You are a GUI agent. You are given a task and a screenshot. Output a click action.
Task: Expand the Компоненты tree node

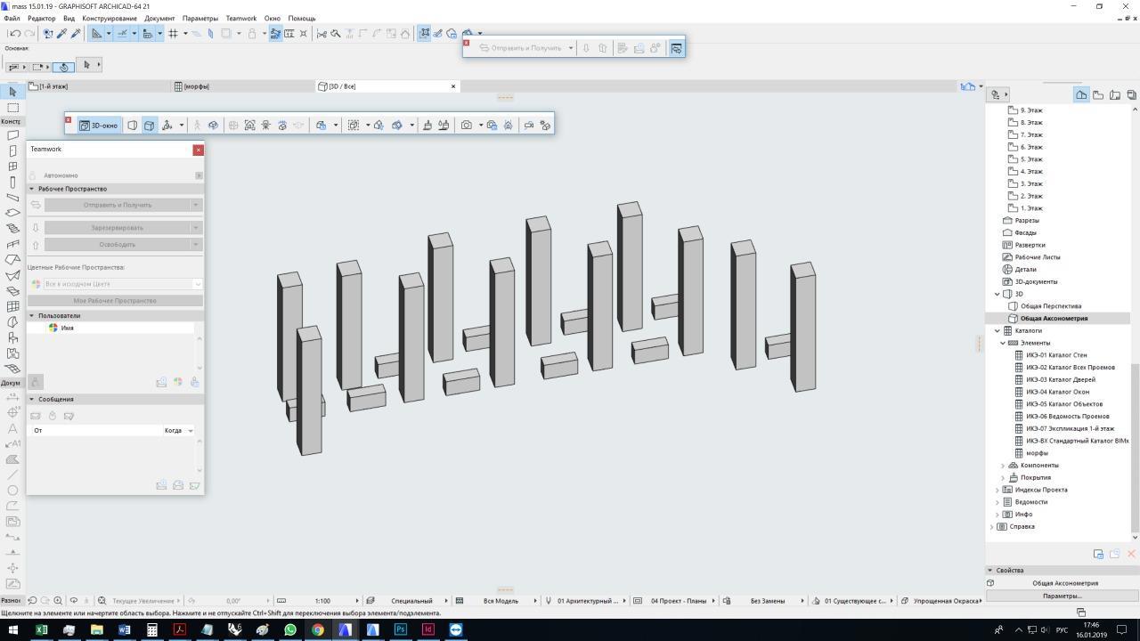pyautogui.click(x=1003, y=466)
